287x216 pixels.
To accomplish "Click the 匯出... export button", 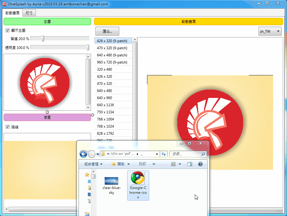I will [x=107, y=31].
